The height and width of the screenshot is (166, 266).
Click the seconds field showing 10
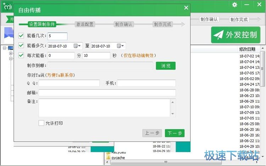click(x=96, y=55)
